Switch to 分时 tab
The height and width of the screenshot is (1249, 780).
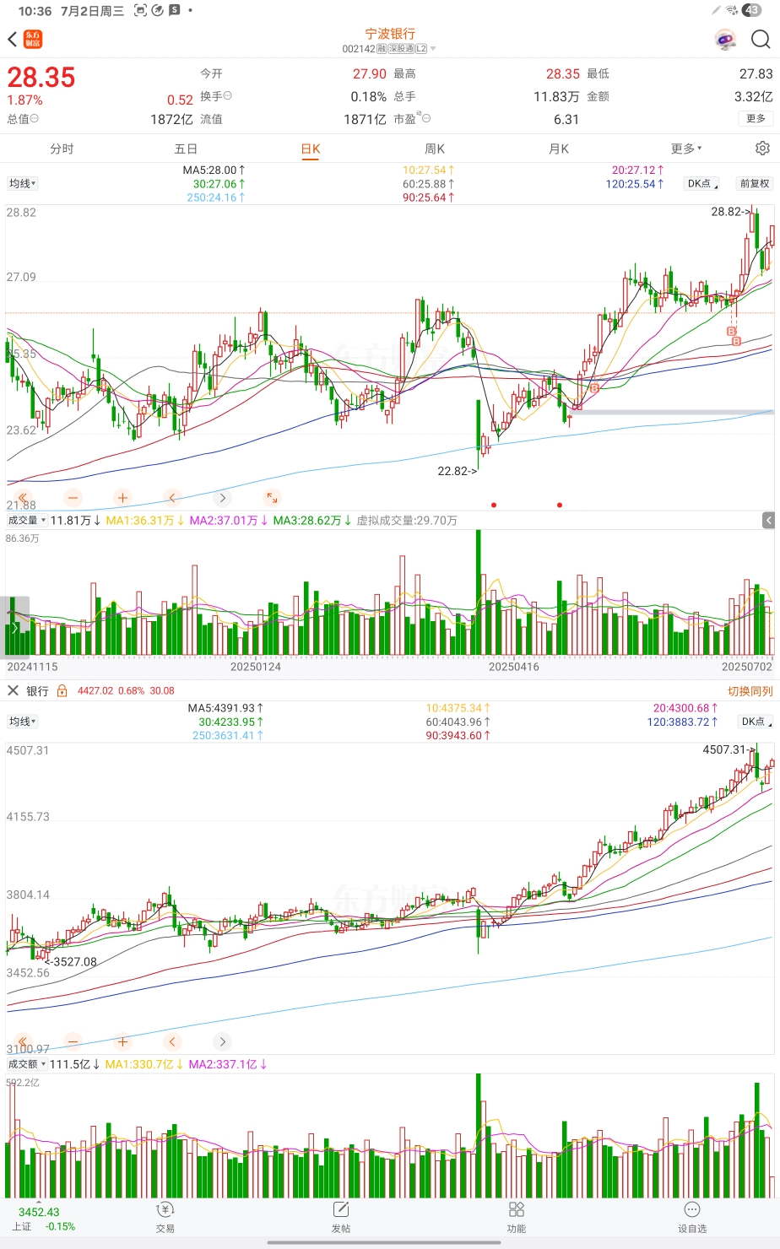[62, 149]
